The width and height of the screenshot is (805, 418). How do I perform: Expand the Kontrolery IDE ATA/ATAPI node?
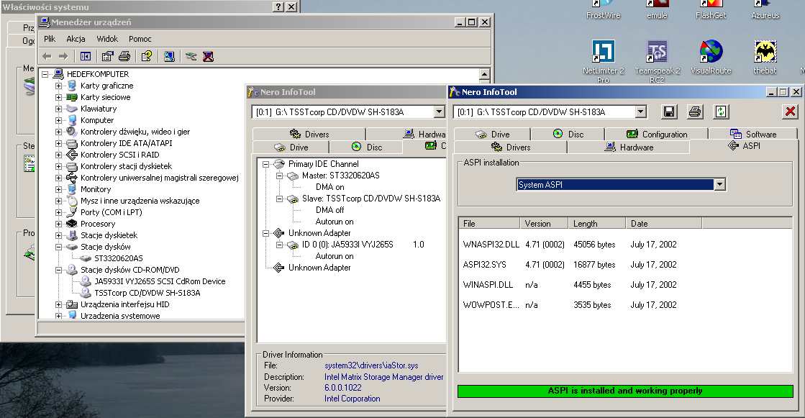[58, 143]
